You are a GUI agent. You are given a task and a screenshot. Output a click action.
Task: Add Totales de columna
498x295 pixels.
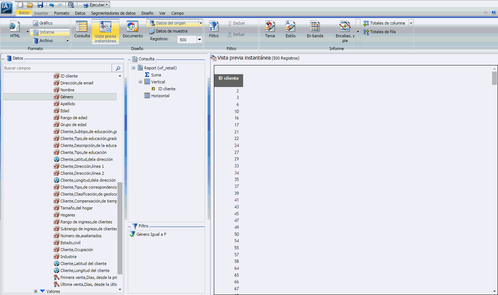tap(384, 23)
